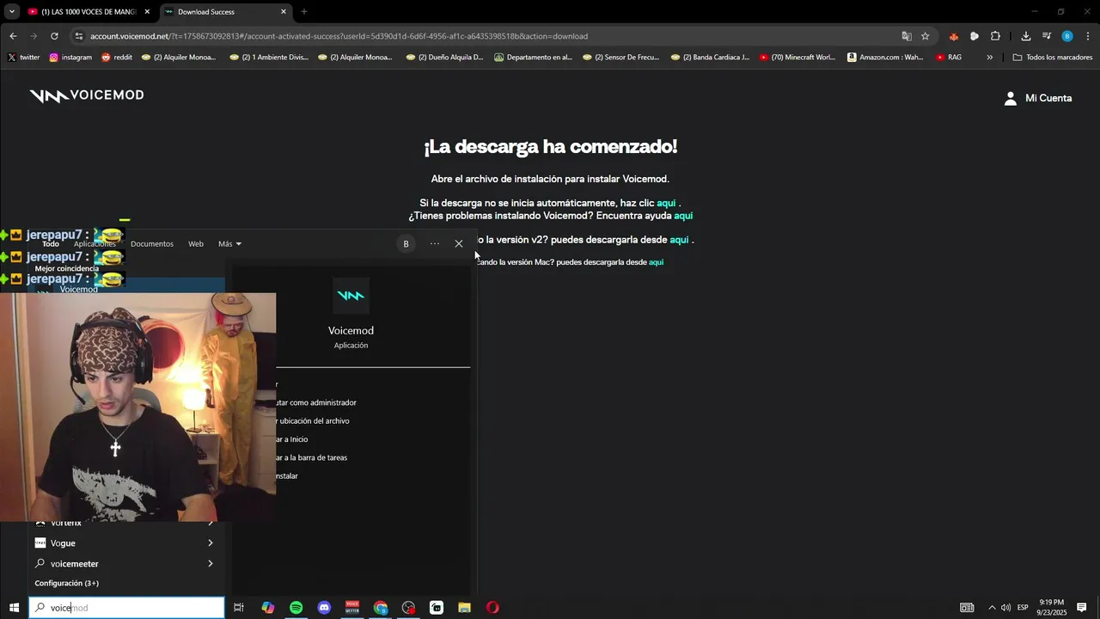Click the Voicemod logo in page header

(87, 95)
